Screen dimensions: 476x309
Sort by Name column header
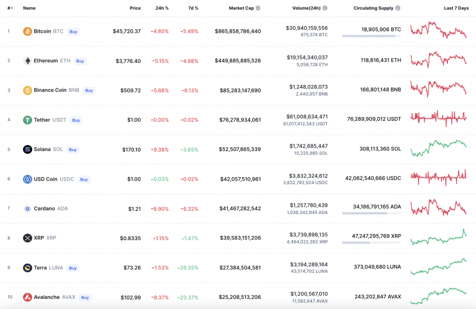(29, 8)
